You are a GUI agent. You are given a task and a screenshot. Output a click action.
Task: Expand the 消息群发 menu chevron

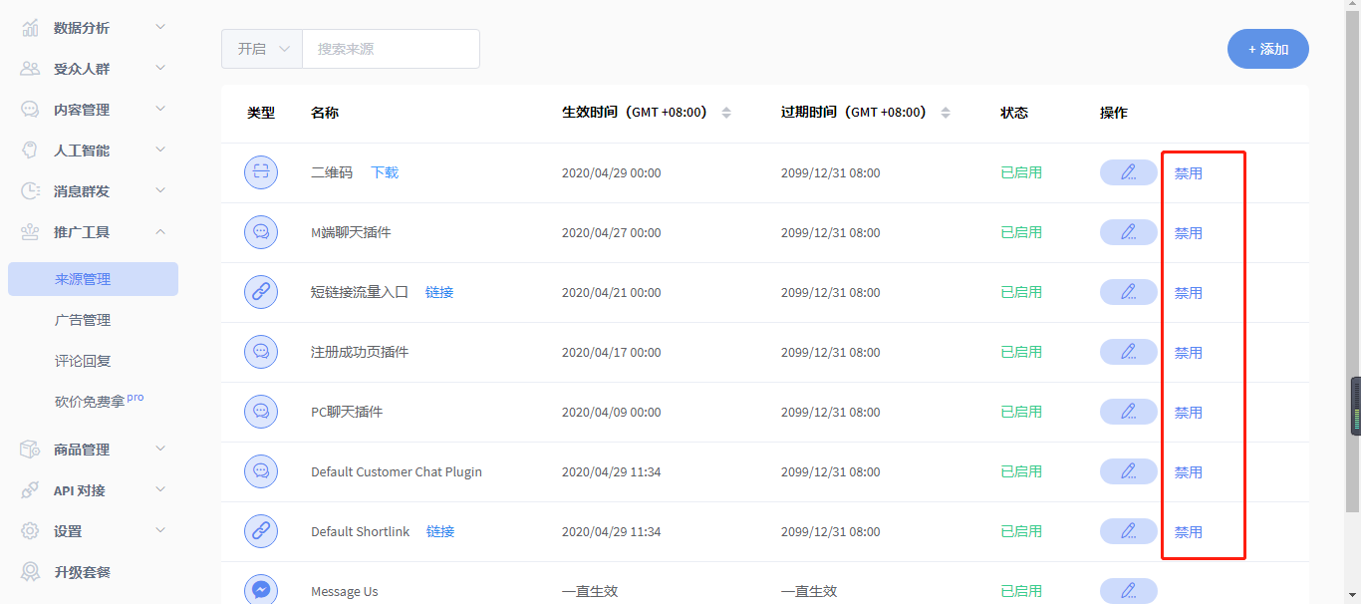click(x=160, y=190)
